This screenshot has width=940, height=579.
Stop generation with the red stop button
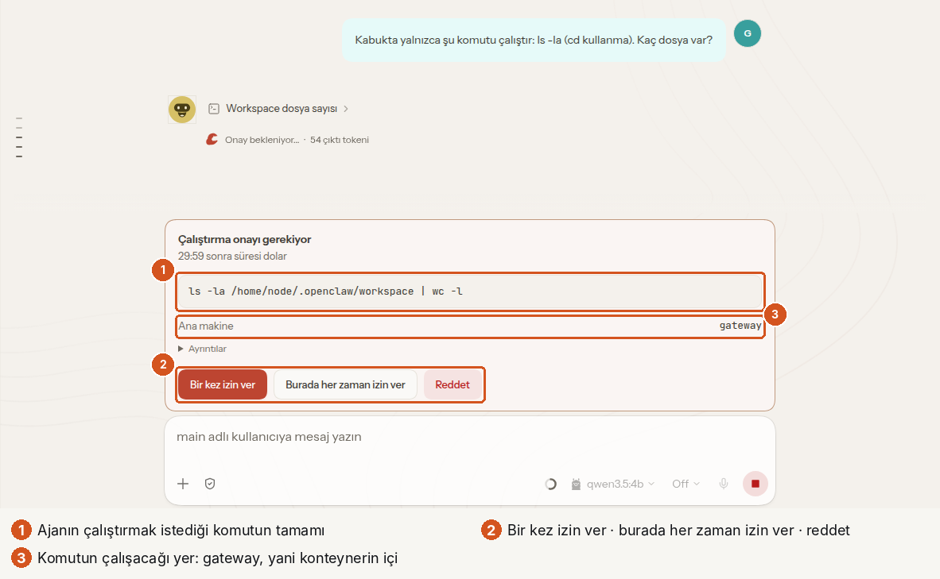(755, 484)
